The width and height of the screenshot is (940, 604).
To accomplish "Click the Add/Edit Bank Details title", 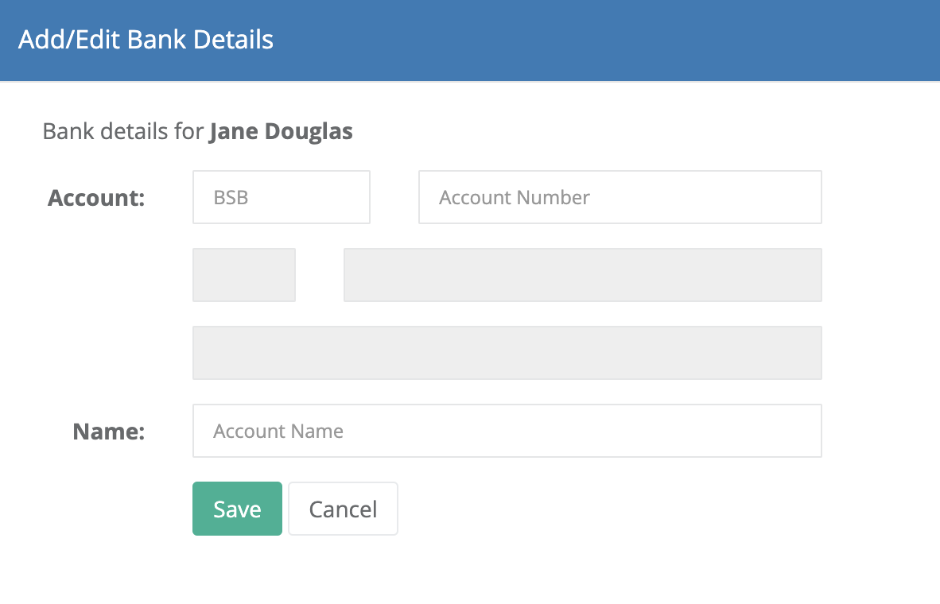I will tap(146, 40).
